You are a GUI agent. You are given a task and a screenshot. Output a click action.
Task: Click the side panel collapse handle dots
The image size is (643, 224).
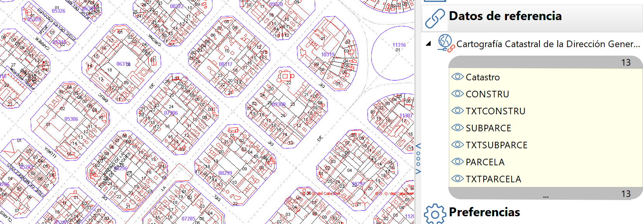418,158
